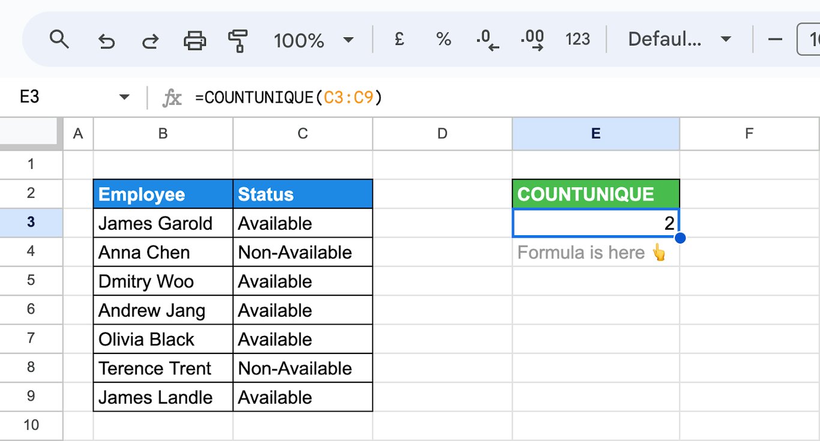Undo the last action
Image resolution: width=820 pixels, height=441 pixels.
tap(106, 41)
